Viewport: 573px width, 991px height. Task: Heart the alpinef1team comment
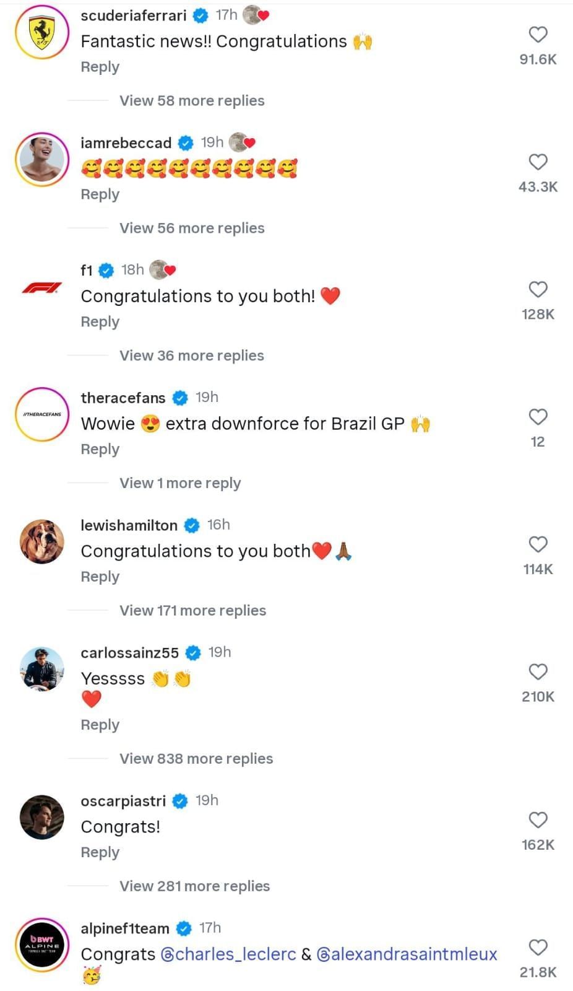point(538,948)
